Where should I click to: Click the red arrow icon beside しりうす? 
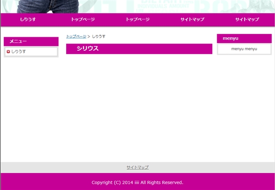coord(8,52)
